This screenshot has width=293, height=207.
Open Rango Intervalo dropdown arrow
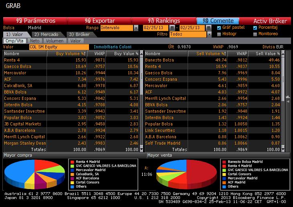[x=136, y=28]
